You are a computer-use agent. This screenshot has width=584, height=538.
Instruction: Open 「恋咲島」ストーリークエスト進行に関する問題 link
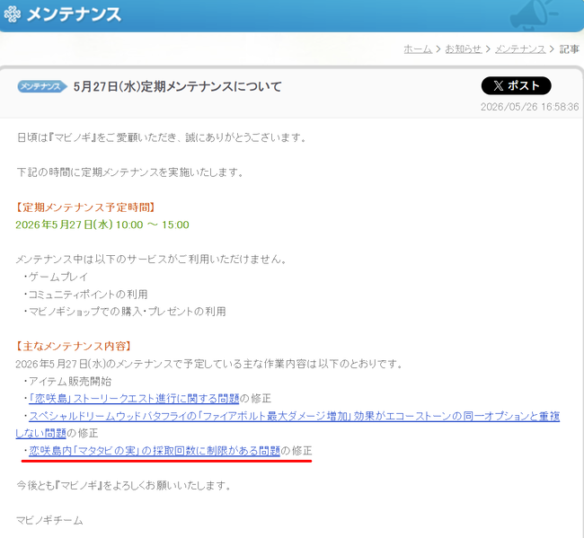tap(134, 399)
